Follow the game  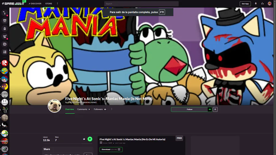tap(190, 109)
